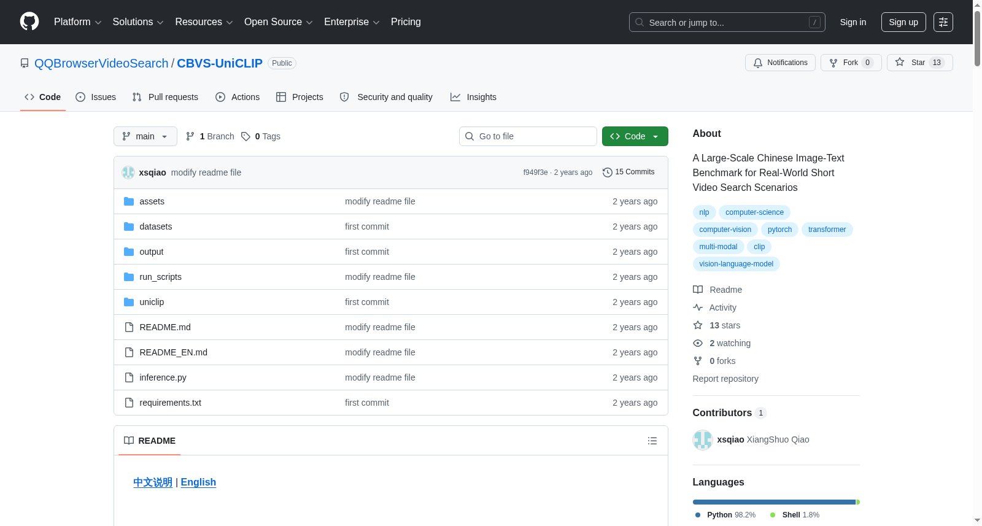Open the GitHub home logo

coord(29,21)
